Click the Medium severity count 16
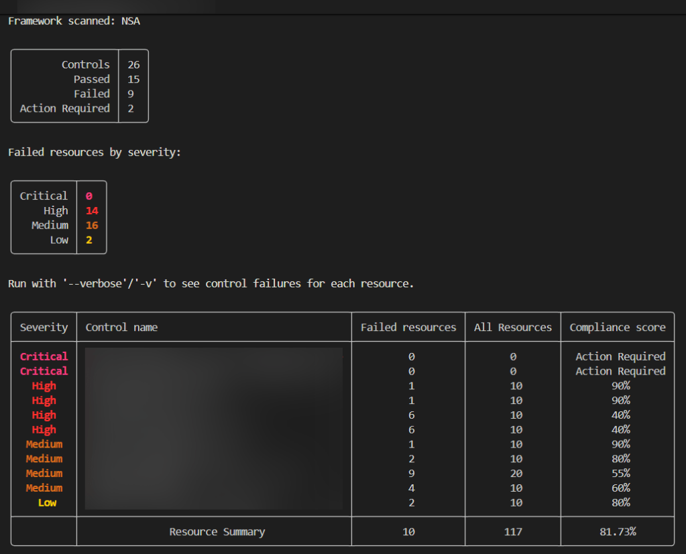This screenshot has height=554, width=686. pos(92,225)
